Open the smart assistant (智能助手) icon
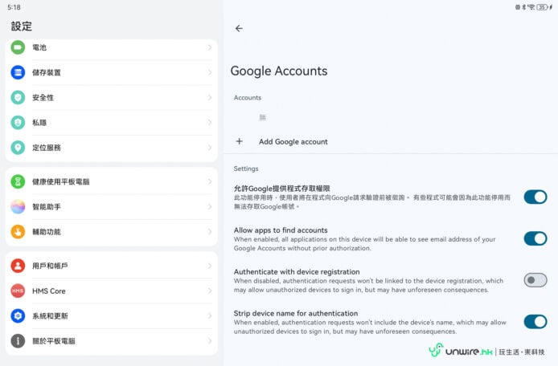558x366 pixels. pyautogui.click(x=18, y=207)
